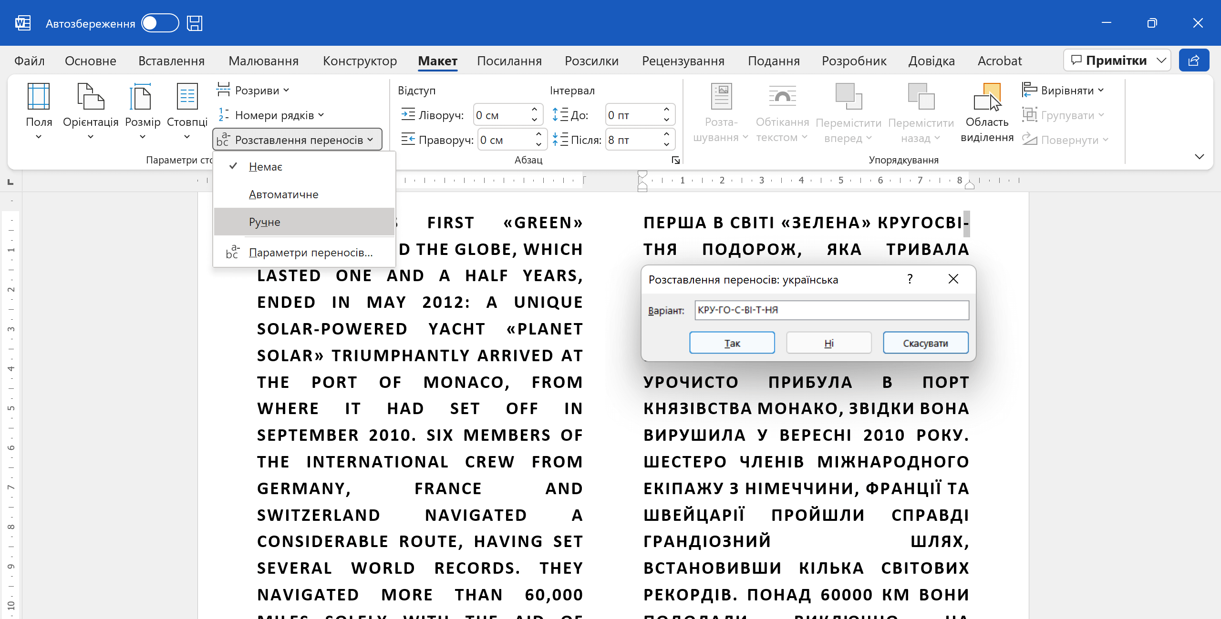Viewport: 1221px width, 619px height.
Task: Click the right indent marker on ruler
Action: (969, 186)
